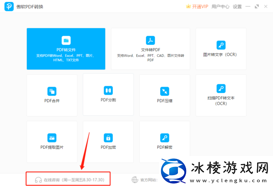
Task: Click the PDF加密 lock icon
Action: 108,138
